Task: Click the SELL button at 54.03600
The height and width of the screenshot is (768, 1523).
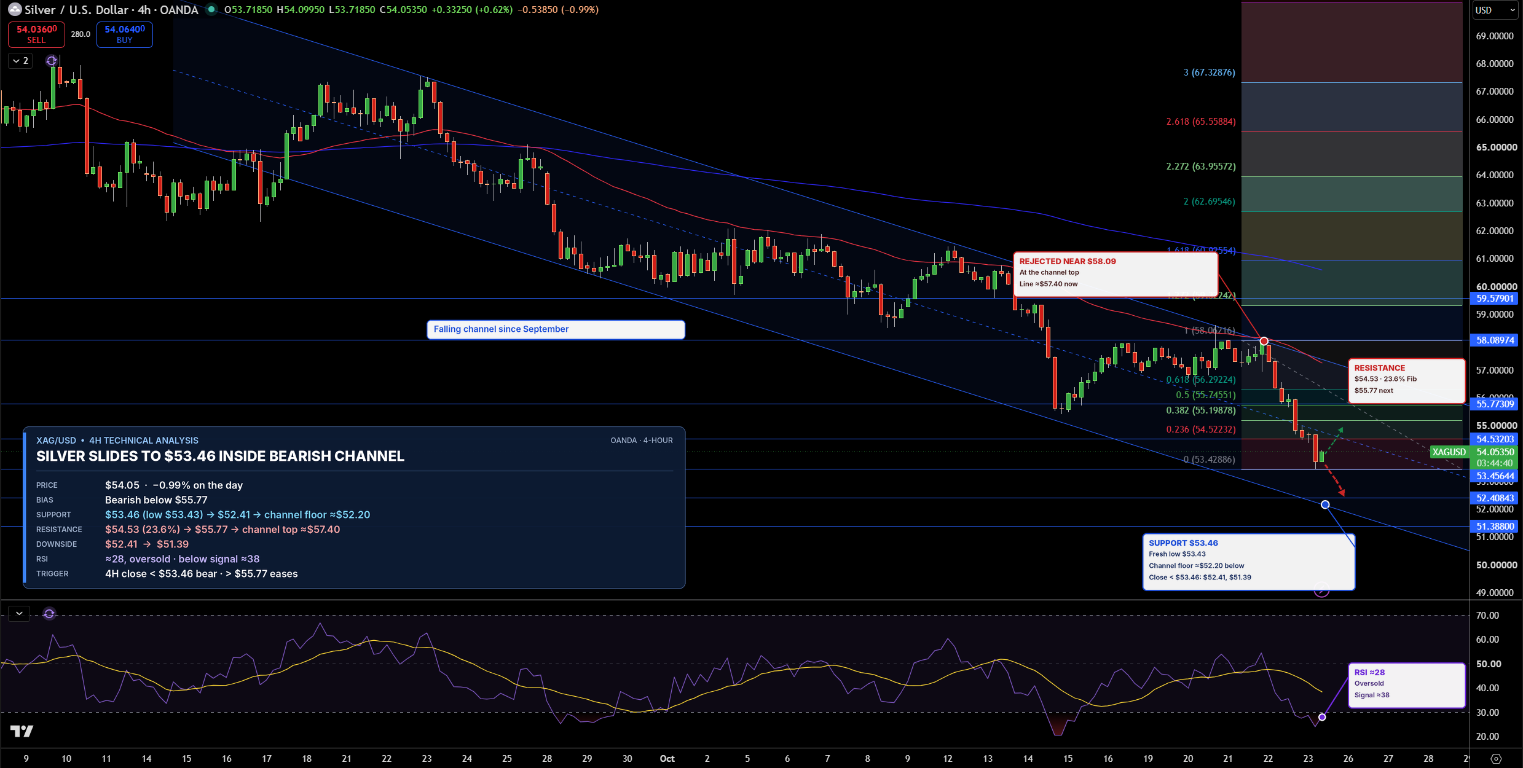Action: point(36,34)
